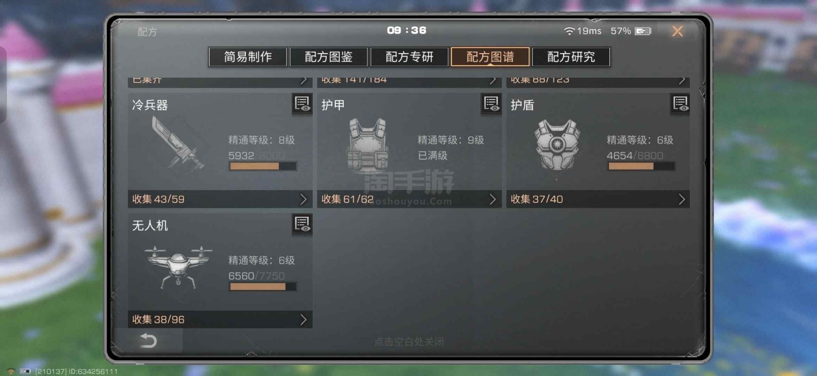Switch to the 配方图鉴 tab
The image size is (817, 376).
tap(329, 57)
